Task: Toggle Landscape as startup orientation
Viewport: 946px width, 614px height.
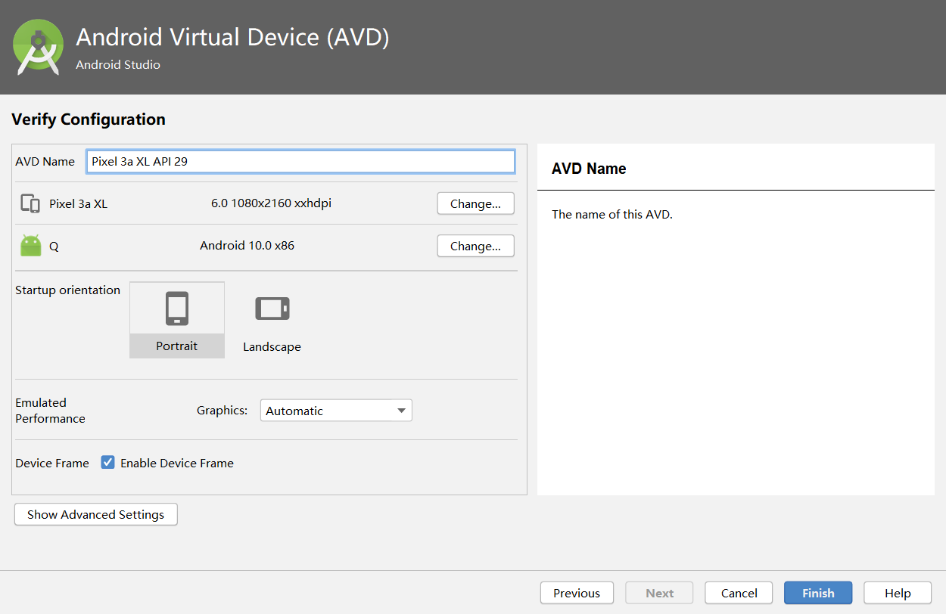Action: pyautogui.click(x=272, y=319)
